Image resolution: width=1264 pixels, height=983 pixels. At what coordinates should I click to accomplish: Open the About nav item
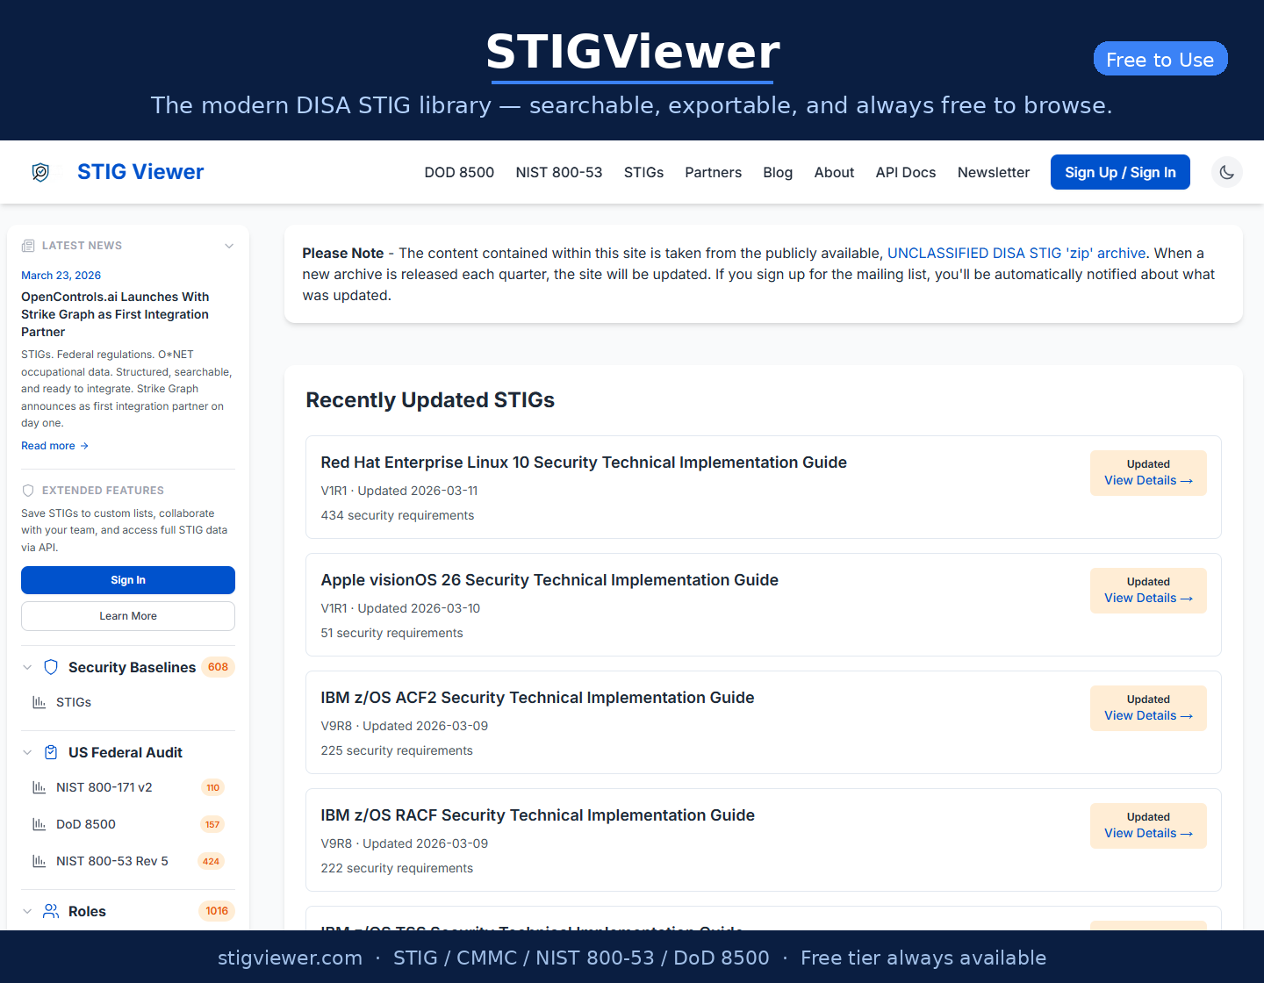point(834,172)
